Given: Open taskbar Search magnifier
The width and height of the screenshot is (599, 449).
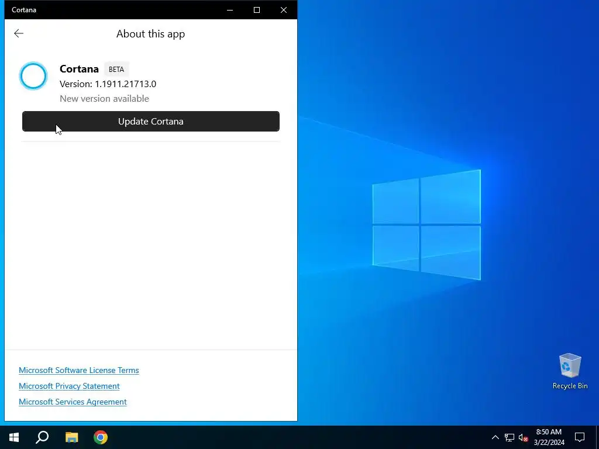Looking at the screenshot, I should [x=42, y=437].
